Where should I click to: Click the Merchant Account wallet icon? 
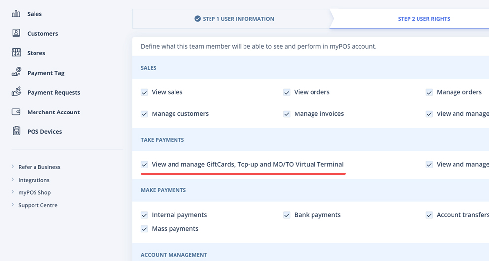[16, 112]
